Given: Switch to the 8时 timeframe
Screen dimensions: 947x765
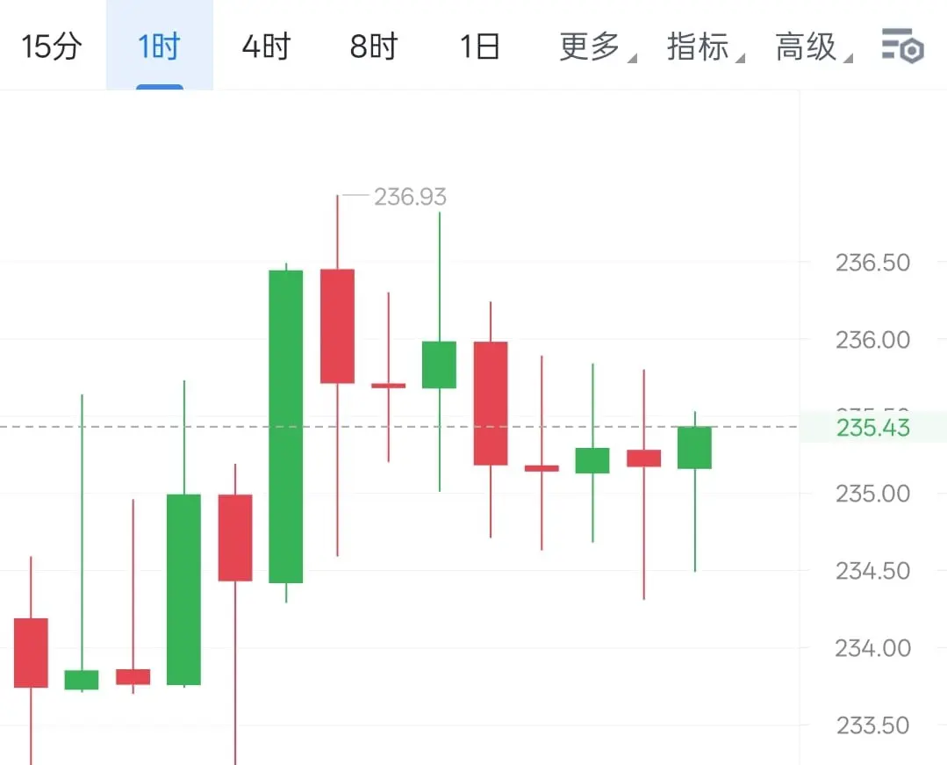Looking at the screenshot, I should (x=374, y=47).
